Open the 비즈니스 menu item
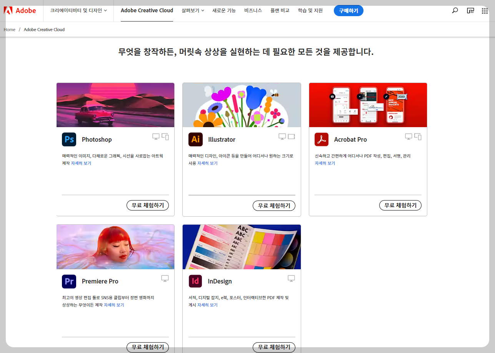The height and width of the screenshot is (353, 495). (x=253, y=11)
